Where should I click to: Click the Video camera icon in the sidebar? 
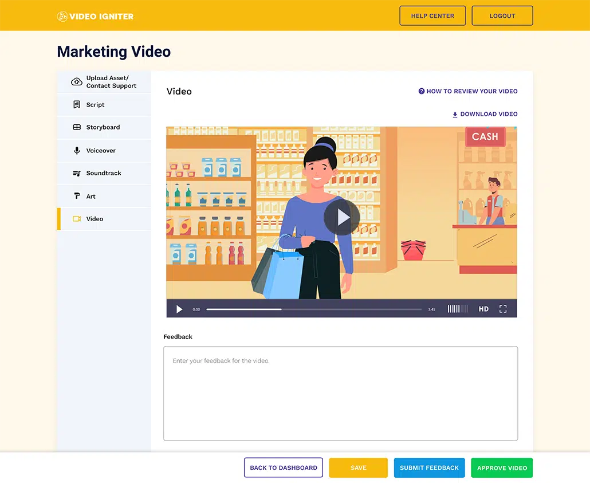(77, 219)
